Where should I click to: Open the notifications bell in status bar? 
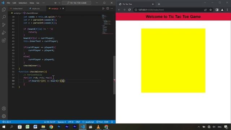point(112,122)
